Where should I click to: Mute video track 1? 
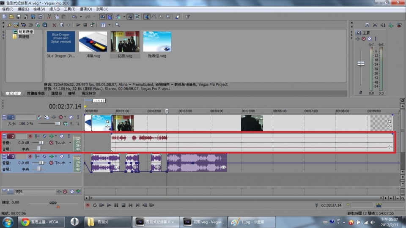pyautogui.click(x=71, y=117)
